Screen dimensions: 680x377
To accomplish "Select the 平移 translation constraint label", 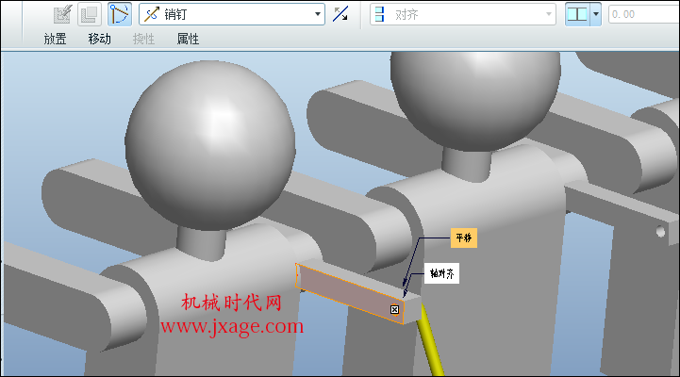I will 464,238.
